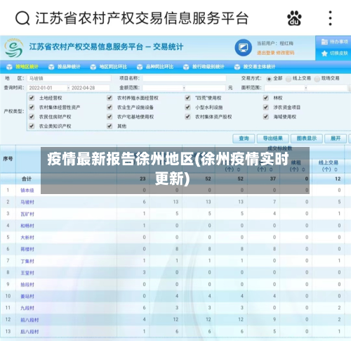Uncheck 农民住房财产权 checkbox
The height and width of the screenshot is (341, 351).
pyautogui.click(x=32, y=117)
